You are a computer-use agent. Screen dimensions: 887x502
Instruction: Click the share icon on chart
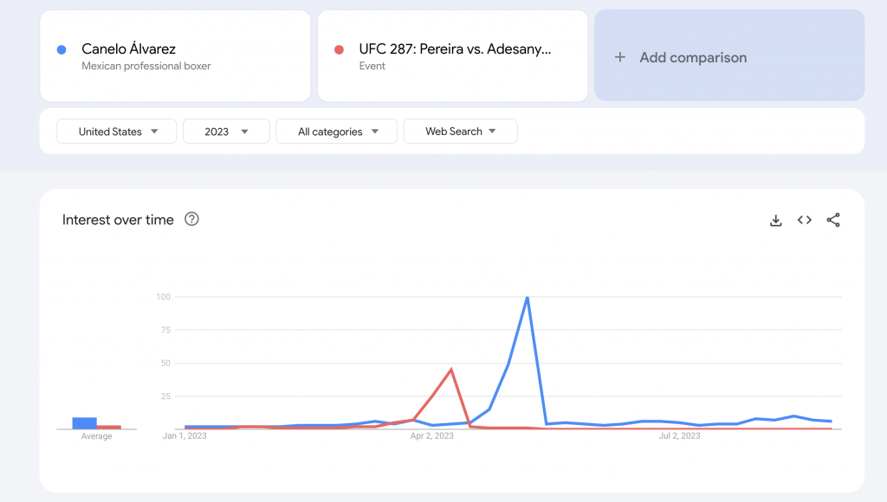[833, 220]
